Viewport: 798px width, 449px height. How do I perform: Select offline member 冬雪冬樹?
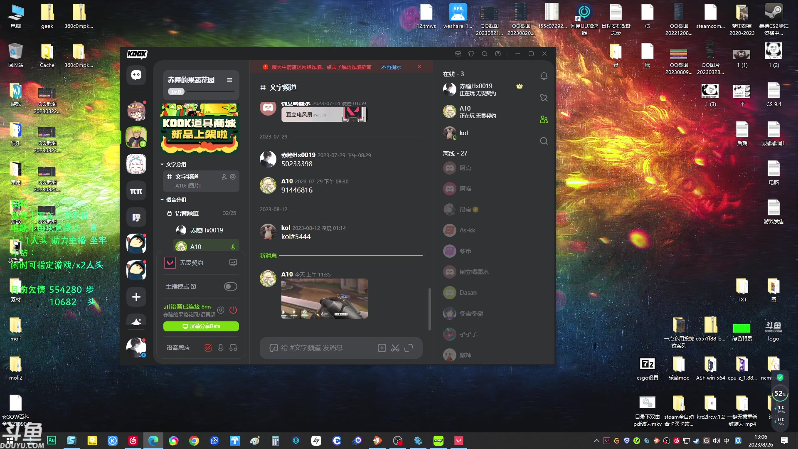pos(484,313)
